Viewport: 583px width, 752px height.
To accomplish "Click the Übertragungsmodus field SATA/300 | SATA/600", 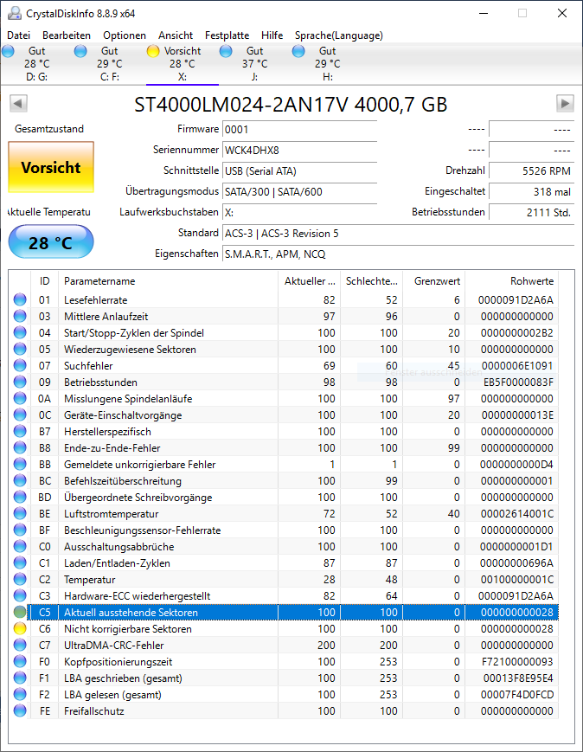I will (299, 192).
